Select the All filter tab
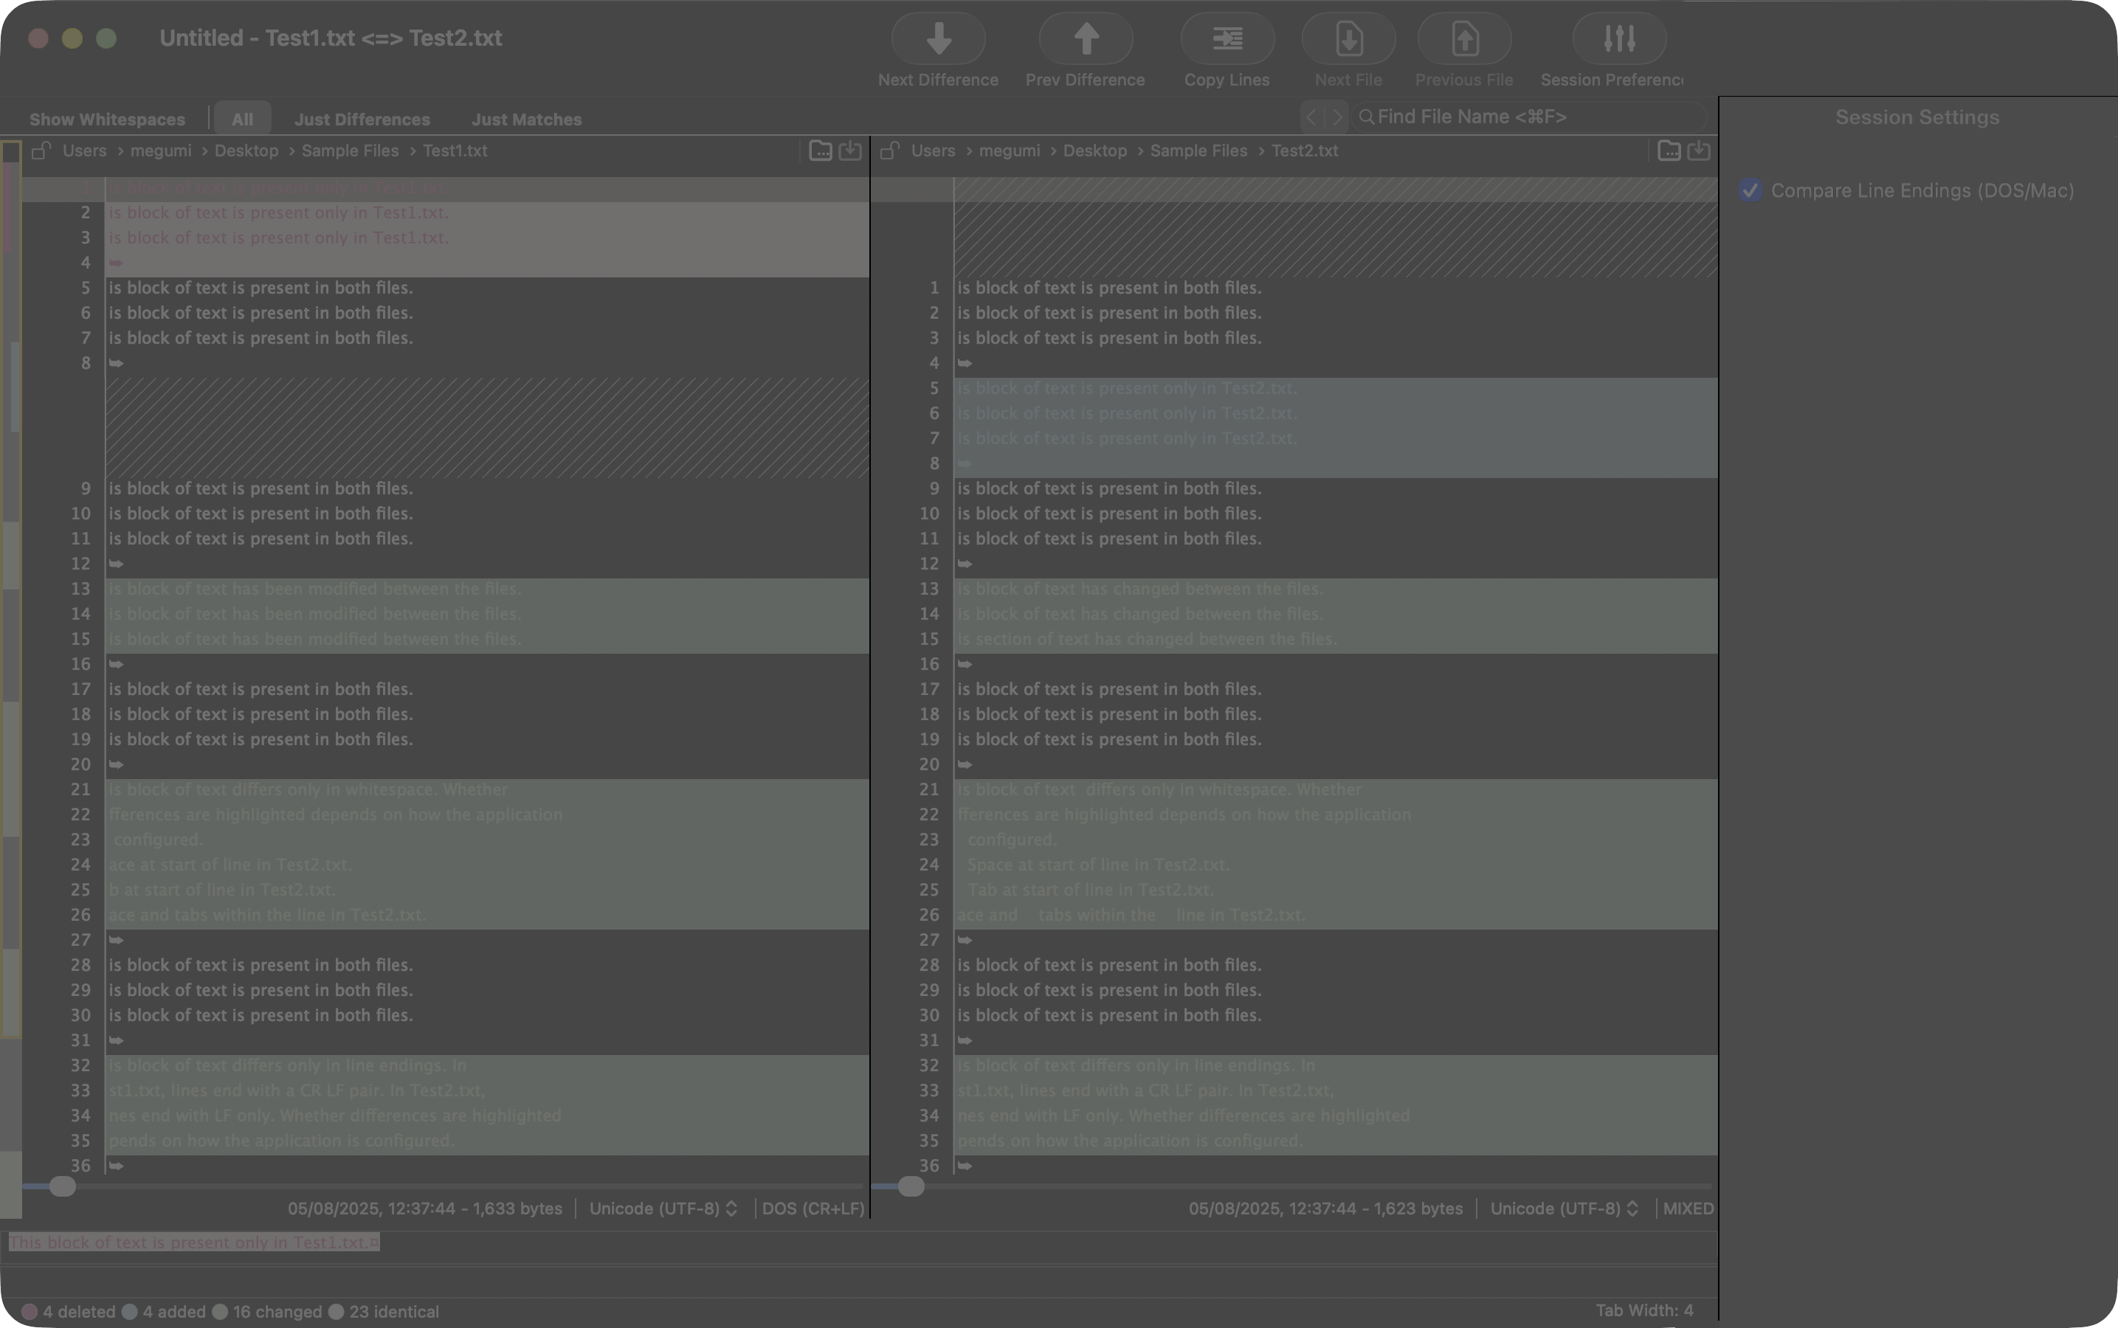The width and height of the screenshot is (2118, 1328). [243, 120]
